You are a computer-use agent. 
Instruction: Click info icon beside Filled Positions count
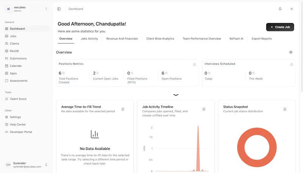click(x=132, y=73)
